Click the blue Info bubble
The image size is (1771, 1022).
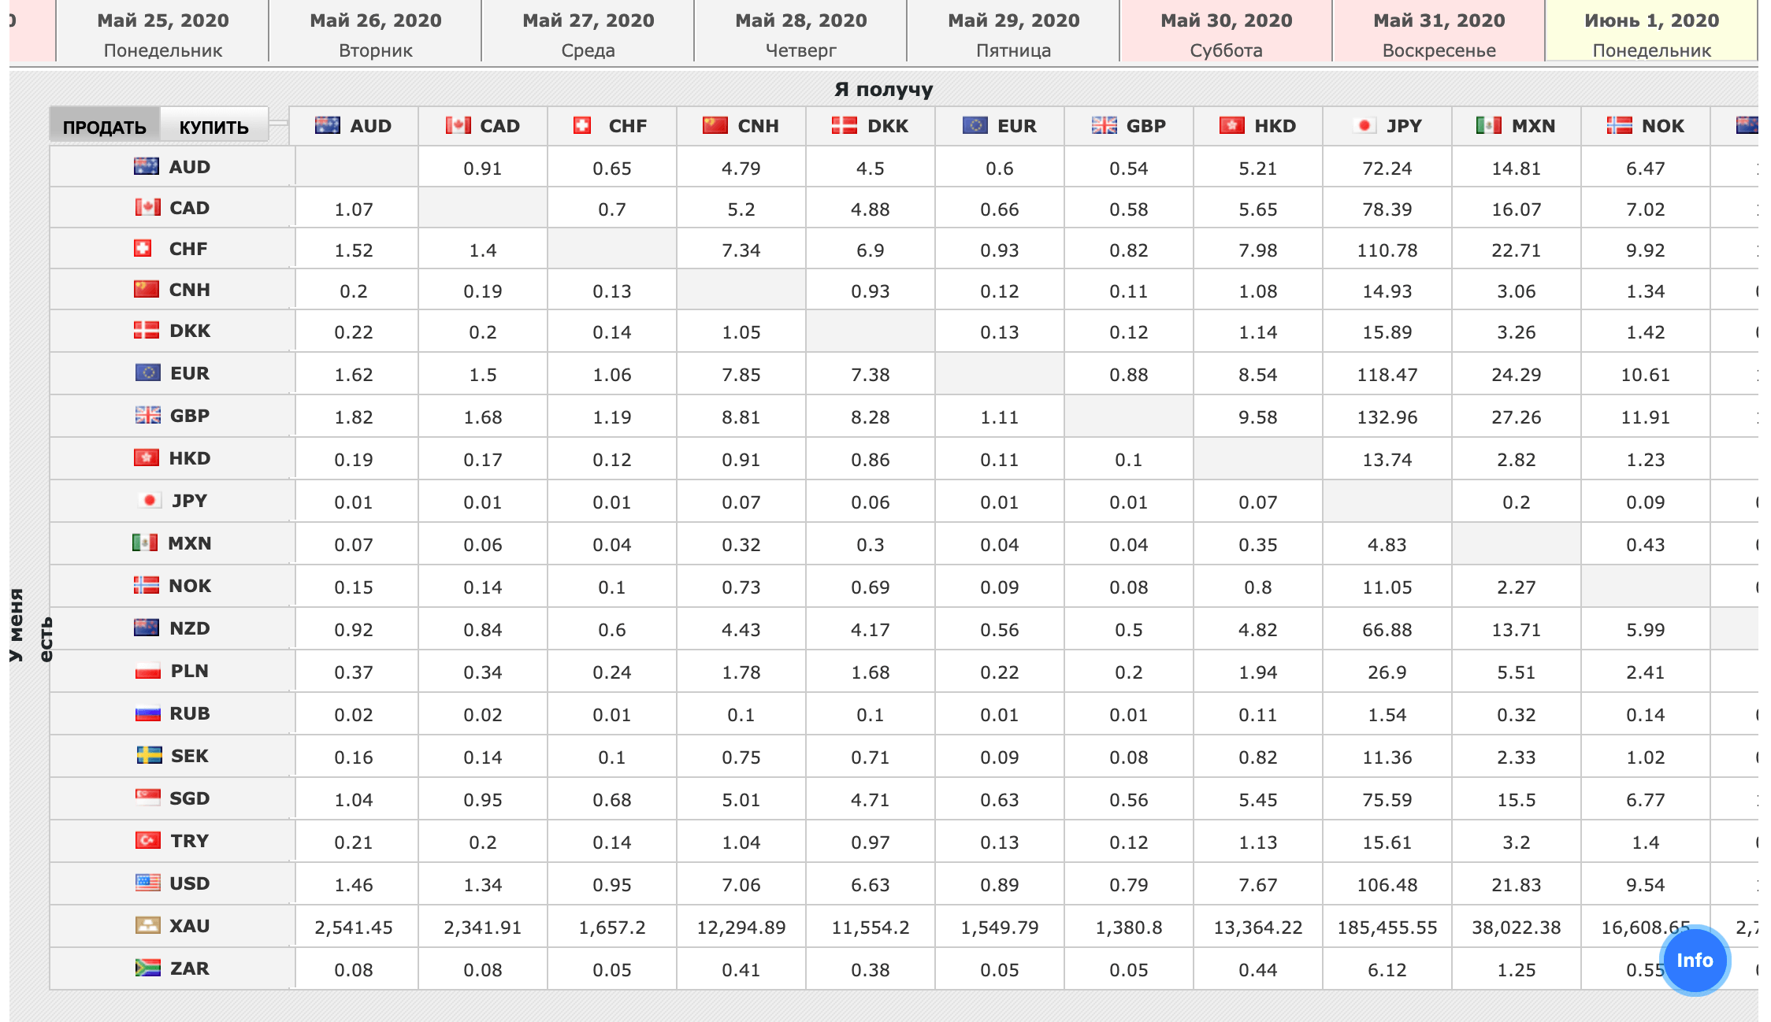(1694, 960)
